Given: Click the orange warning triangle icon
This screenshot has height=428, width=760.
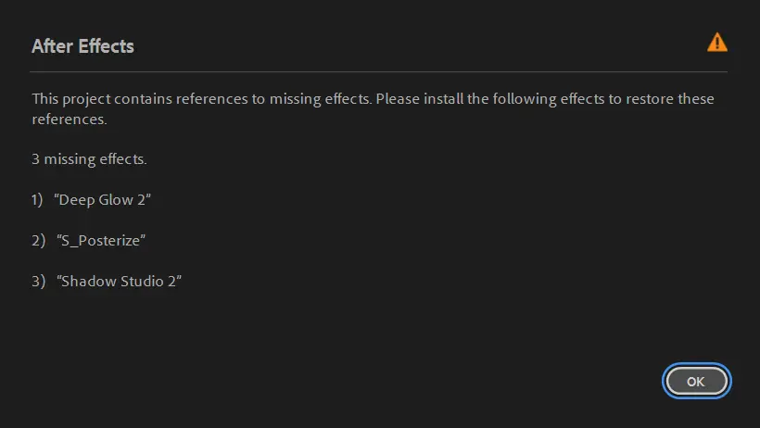Looking at the screenshot, I should coord(716,43).
